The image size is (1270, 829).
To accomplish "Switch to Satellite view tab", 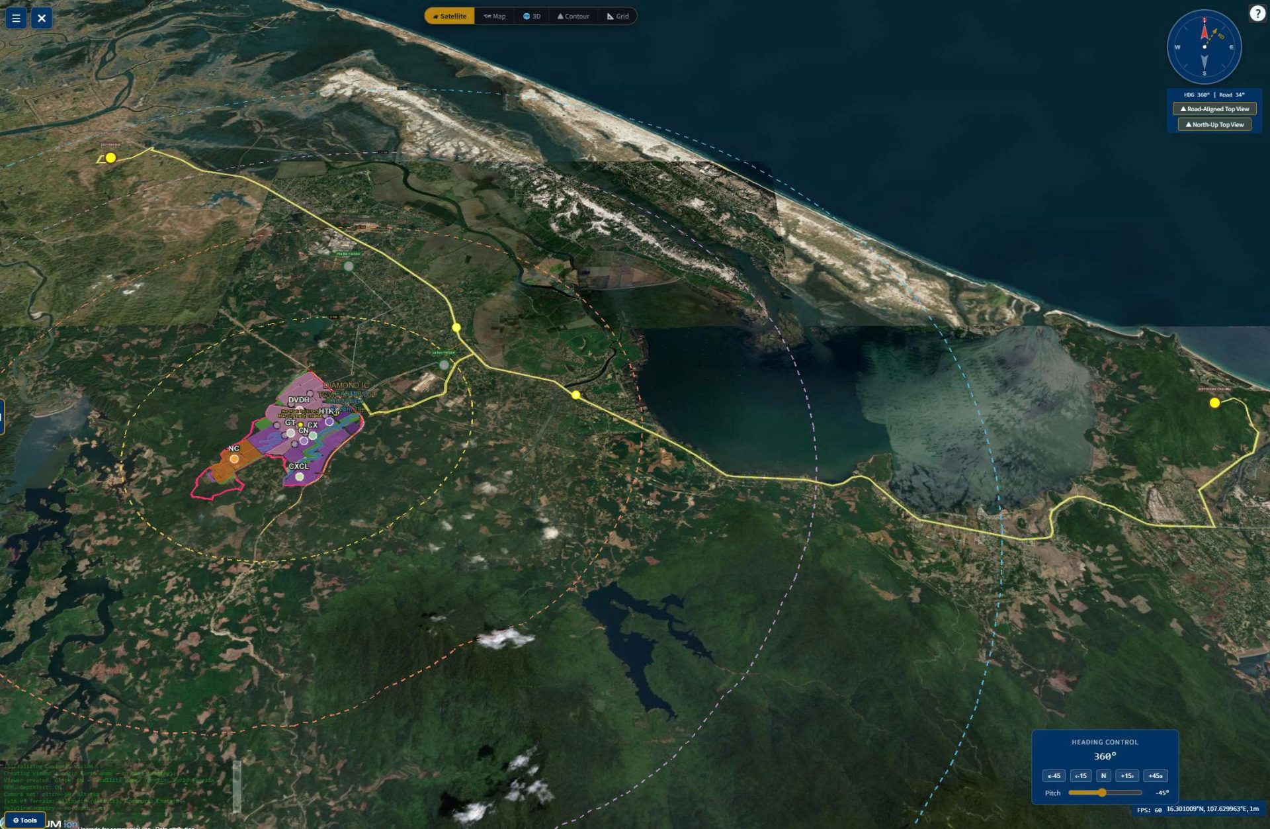I will click(x=450, y=16).
